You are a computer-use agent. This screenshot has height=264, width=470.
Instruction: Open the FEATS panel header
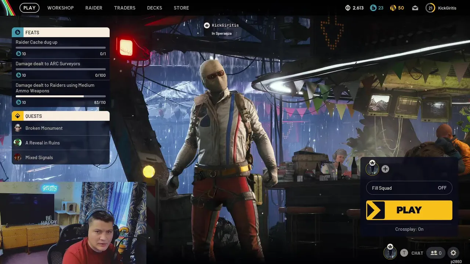[x=61, y=32]
